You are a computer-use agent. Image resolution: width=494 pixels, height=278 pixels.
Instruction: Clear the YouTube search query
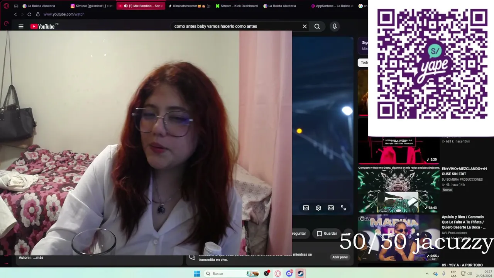coord(305,26)
